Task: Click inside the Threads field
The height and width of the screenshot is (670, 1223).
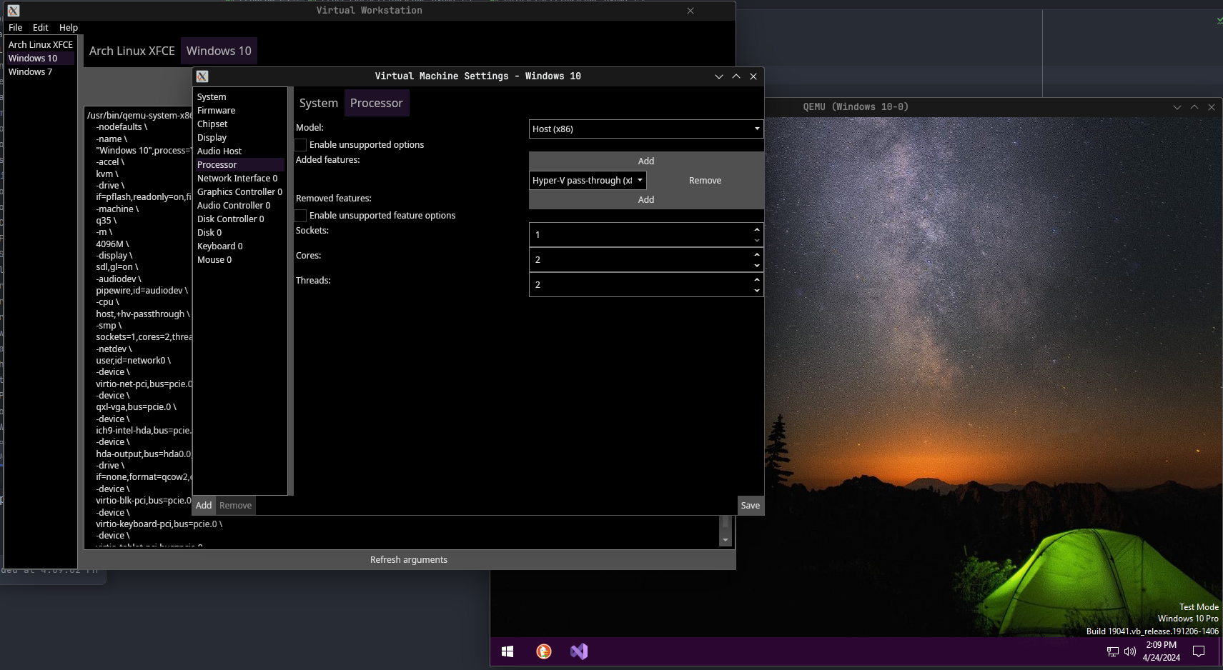Action: (640, 285)
